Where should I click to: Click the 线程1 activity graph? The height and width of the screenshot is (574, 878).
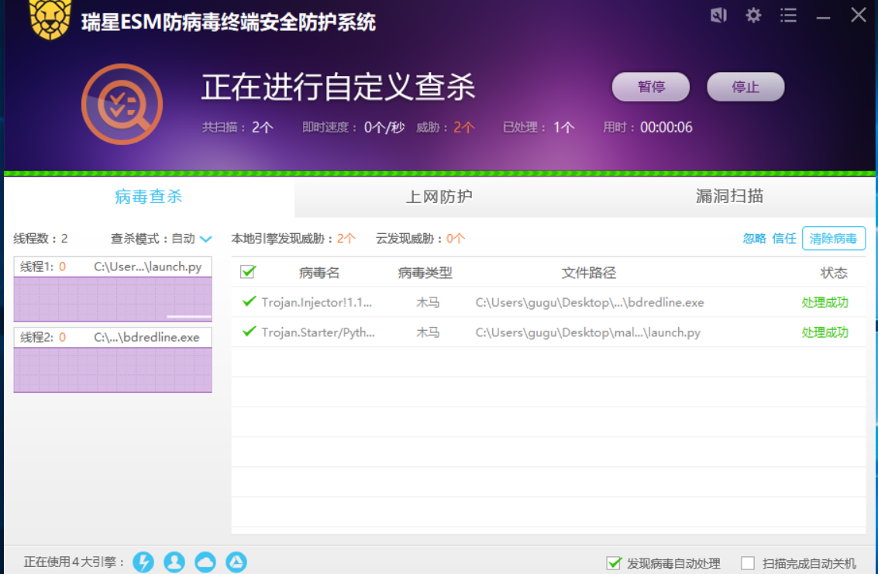[x=112, y=299]
